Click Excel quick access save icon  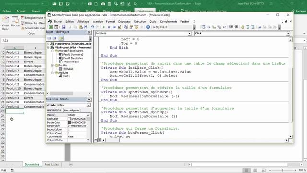tap(61, 4)
